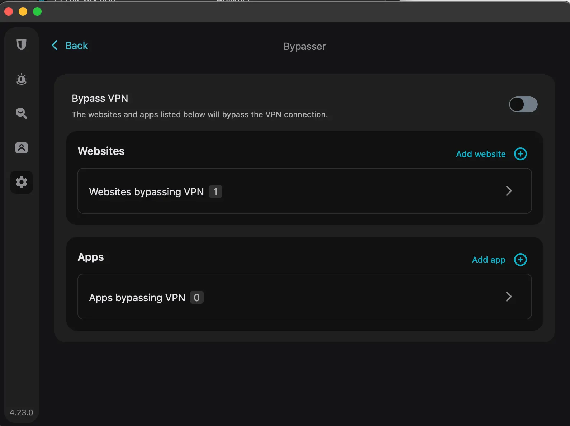Open the Alternative ID person icon
Viewport: 570px width, 426px height.
(22, 148)
